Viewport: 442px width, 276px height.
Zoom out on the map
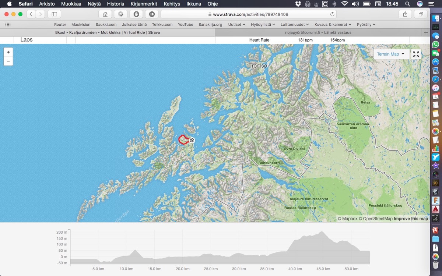coord(8,61)
